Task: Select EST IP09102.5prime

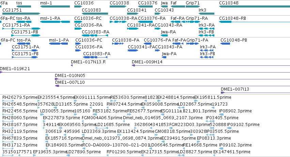Action: click(x=229, y=128)
